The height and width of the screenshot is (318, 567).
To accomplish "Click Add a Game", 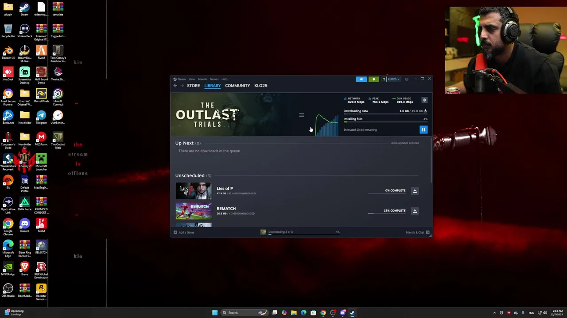I will [184, 232].
